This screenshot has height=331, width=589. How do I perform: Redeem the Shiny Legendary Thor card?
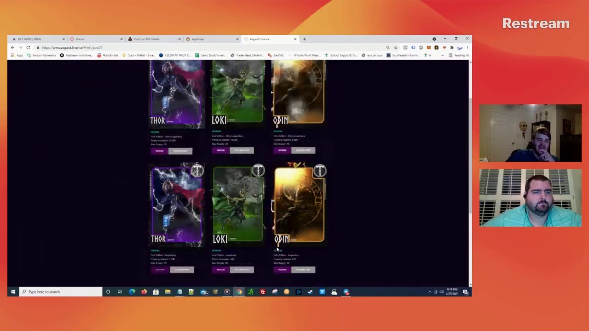[159, 151]
